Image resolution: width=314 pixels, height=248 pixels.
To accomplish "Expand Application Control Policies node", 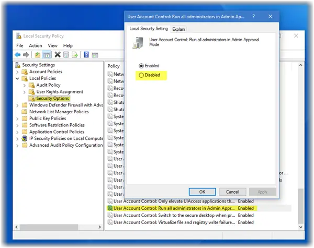I will 17,132.
